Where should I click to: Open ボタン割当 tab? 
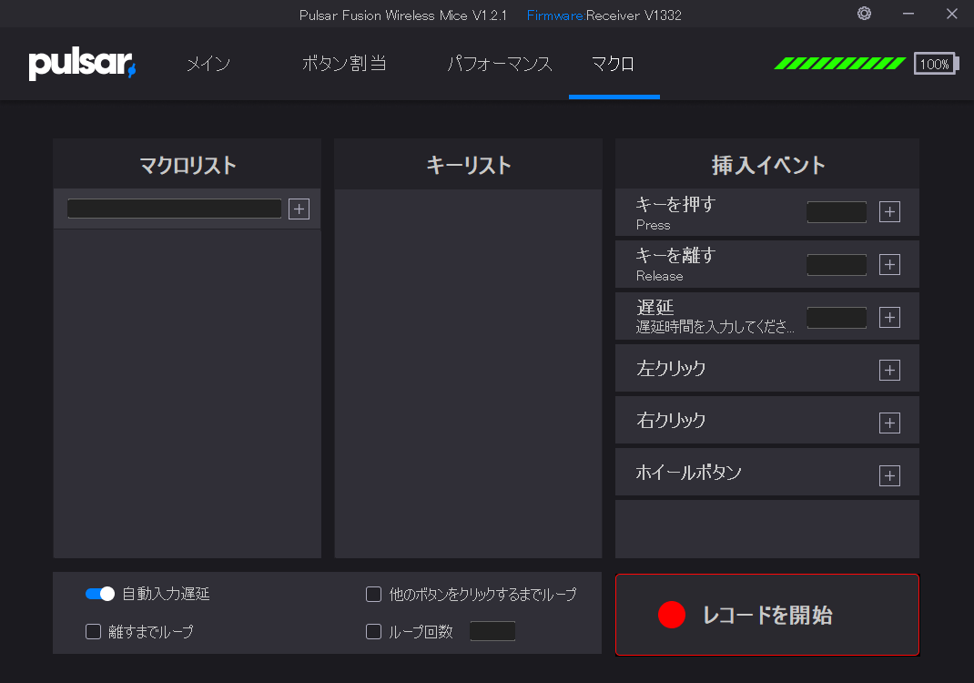pos(344,64)
